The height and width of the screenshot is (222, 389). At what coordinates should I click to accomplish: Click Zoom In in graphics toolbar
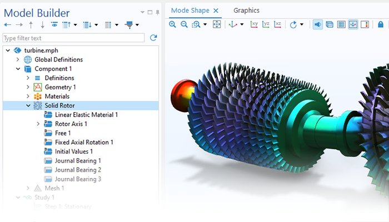coord(172,24)
